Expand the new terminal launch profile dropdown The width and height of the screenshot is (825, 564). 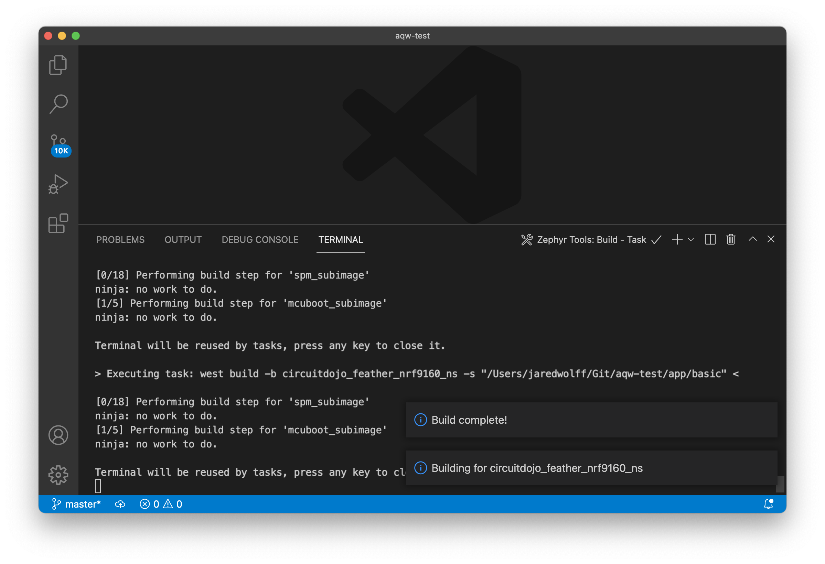(691, 239)
